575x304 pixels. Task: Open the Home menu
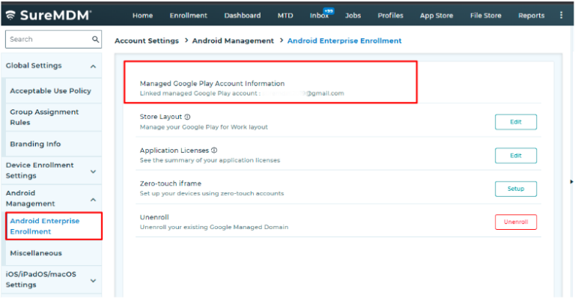point(143,16)
